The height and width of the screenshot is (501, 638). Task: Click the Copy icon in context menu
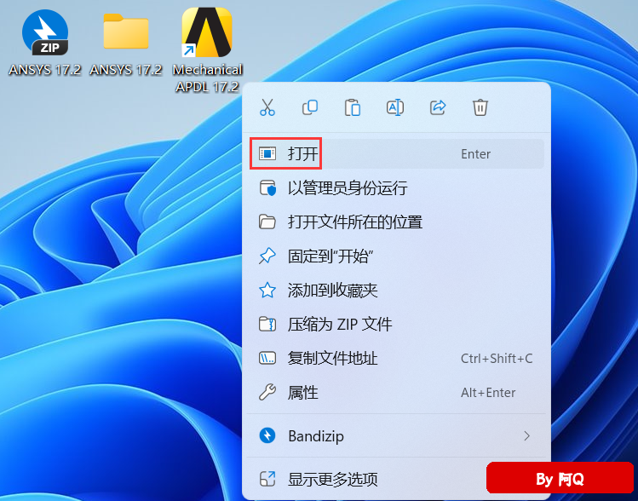click(x=310, y=107)
